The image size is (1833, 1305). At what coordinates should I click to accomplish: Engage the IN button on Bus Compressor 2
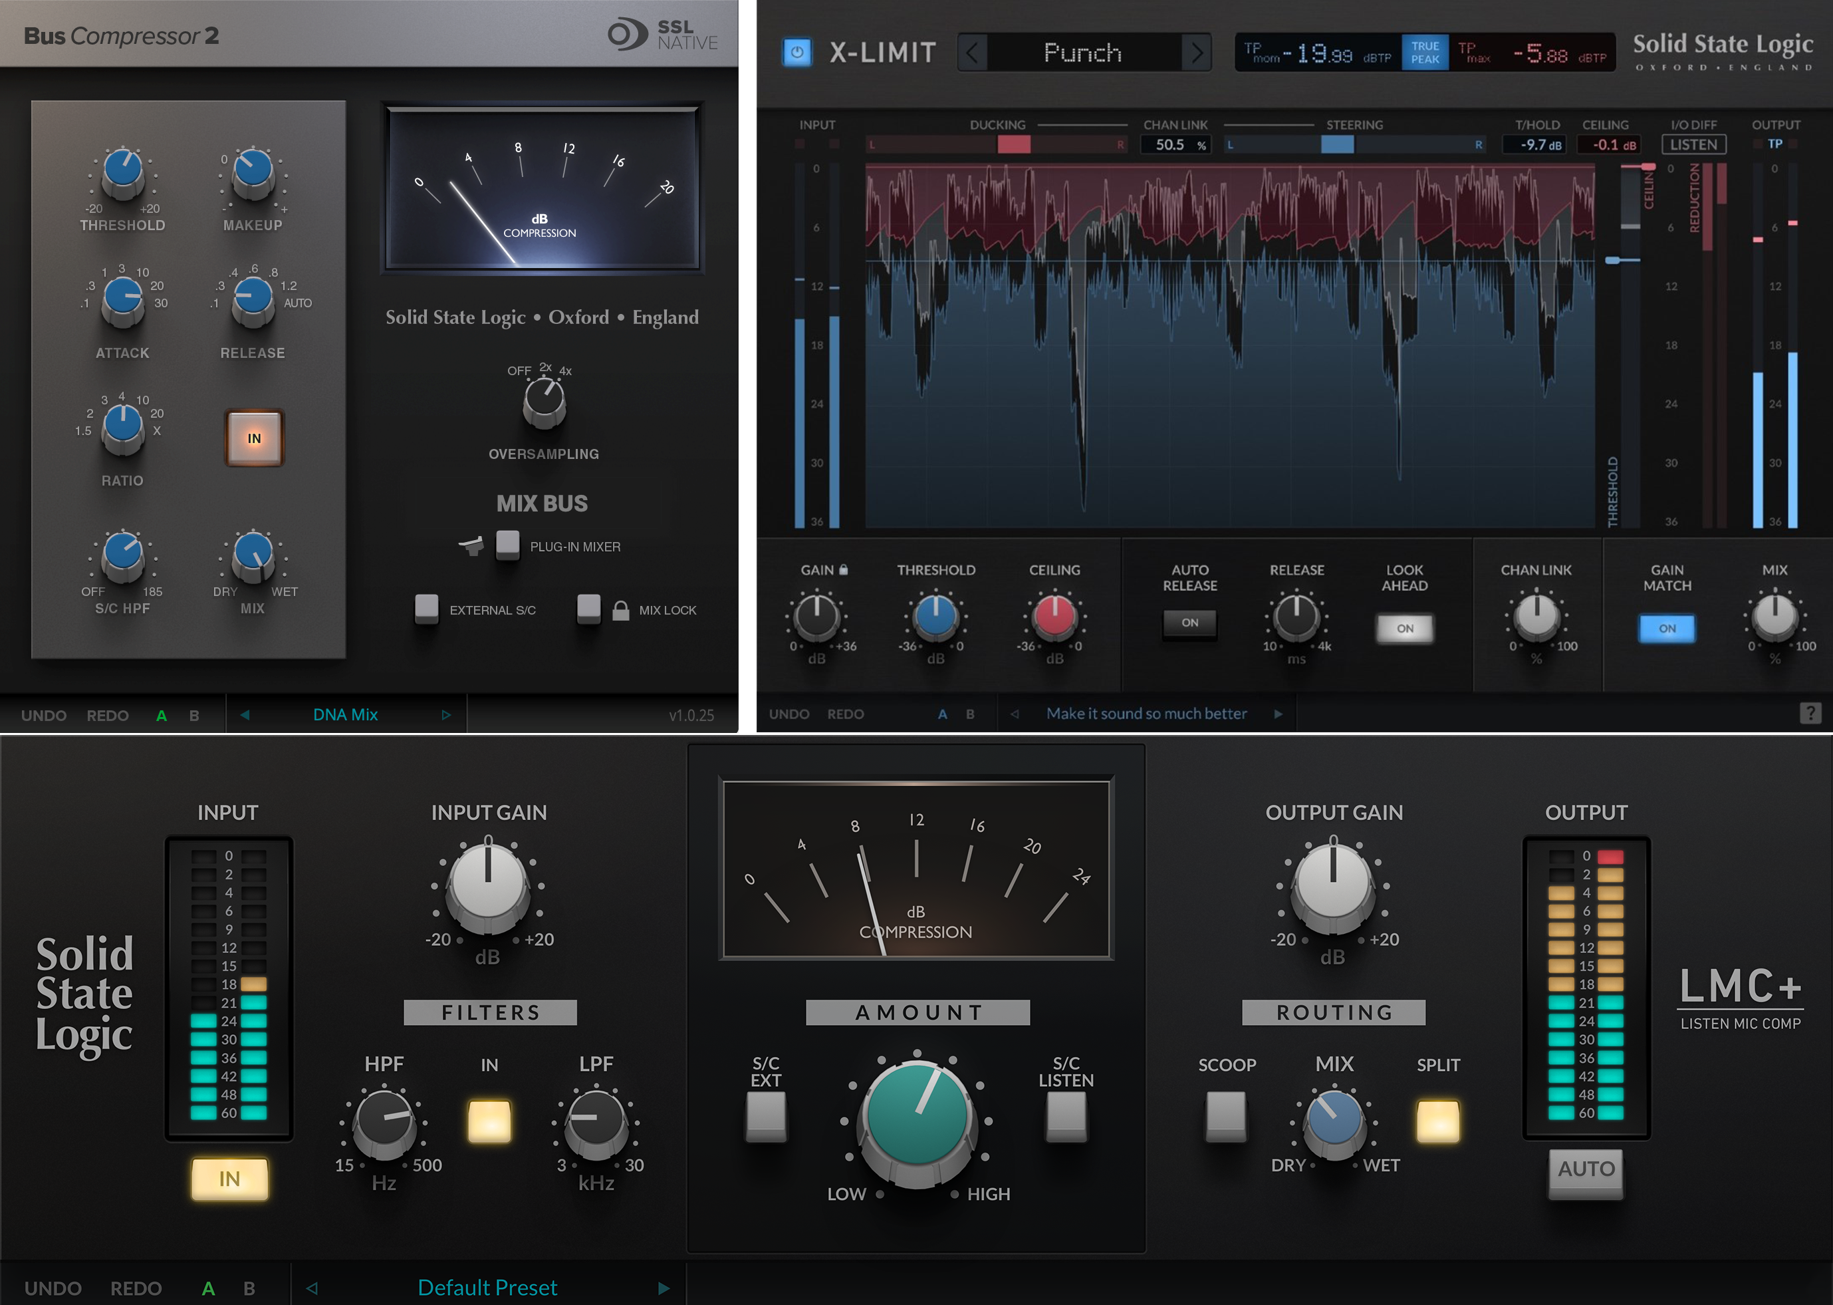[254, 436]
